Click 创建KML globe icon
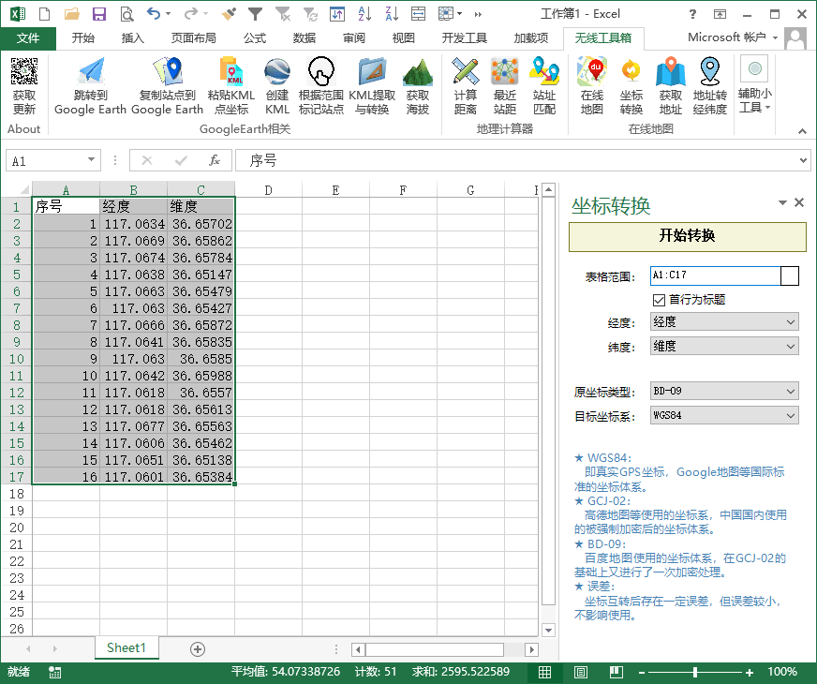The width and height of the screenshot is (817, 684). coord(276,71)
